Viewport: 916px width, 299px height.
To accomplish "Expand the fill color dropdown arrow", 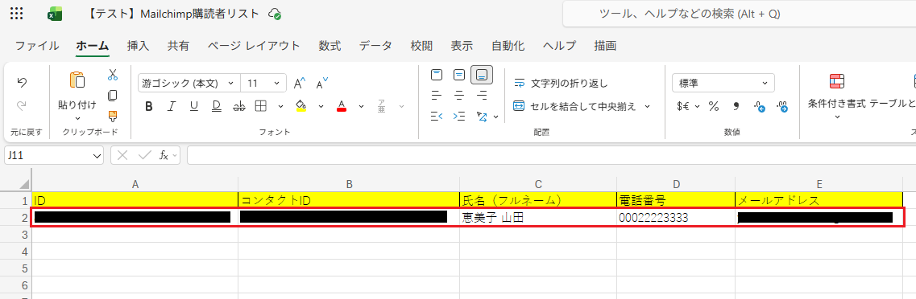I will point(321,106).
